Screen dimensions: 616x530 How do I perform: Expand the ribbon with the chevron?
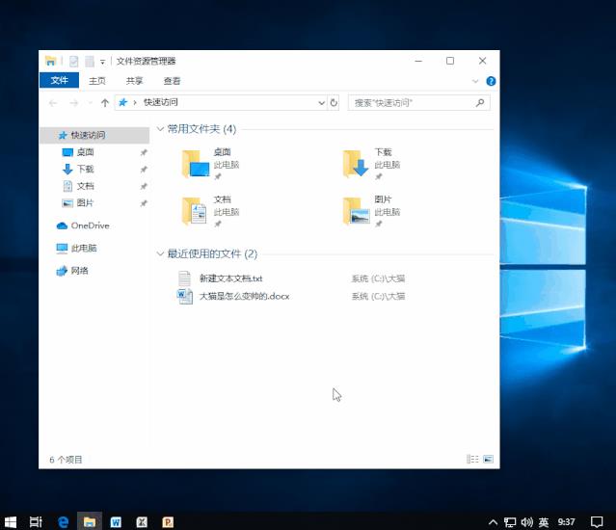tap(475, 81)
